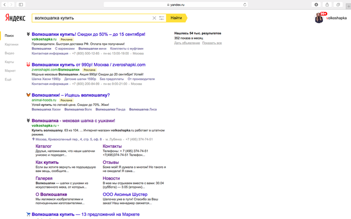Toggle the Safari sidebar icon
The width and height of the screenshot is (351, 219).
(21, 4)
